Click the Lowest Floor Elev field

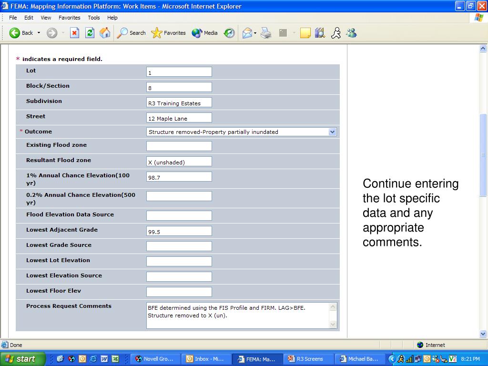click(179, 292)
